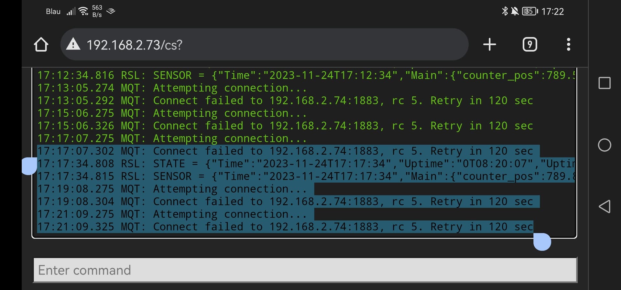This screenshot has height=290, width=621.
Task: Click the 17:17:34.808 STATE log line
Action: 306,164
